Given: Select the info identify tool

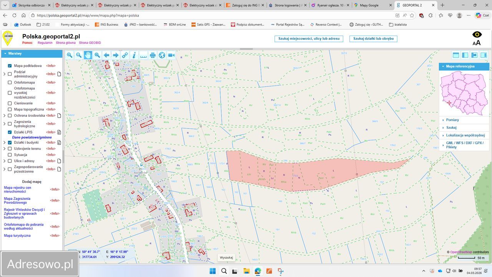Looking at the screenshot, I should coord(134,55).
